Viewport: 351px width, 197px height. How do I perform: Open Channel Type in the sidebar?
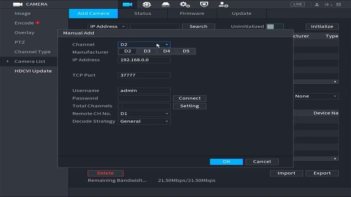(x=32, y=52)
